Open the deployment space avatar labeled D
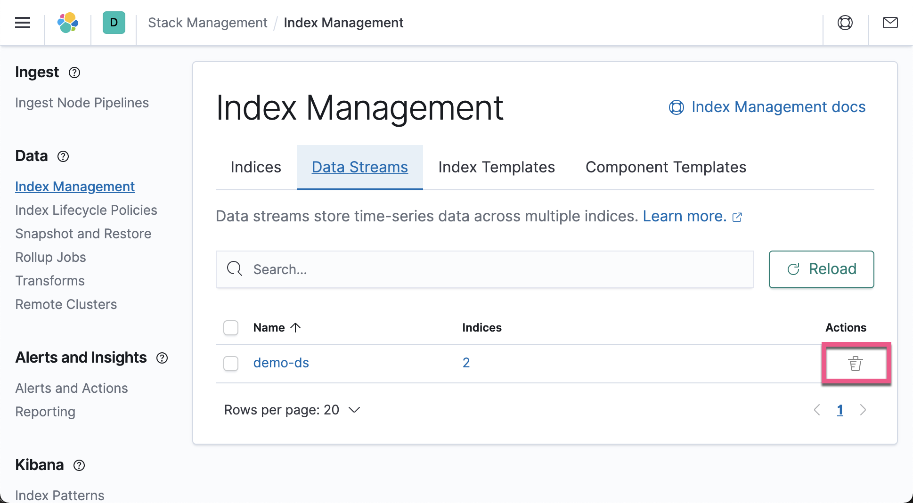 pos(113,23)
